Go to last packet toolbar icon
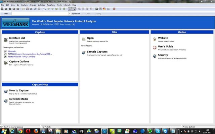This screenshot has height=134, width=215. coord(64,9)
